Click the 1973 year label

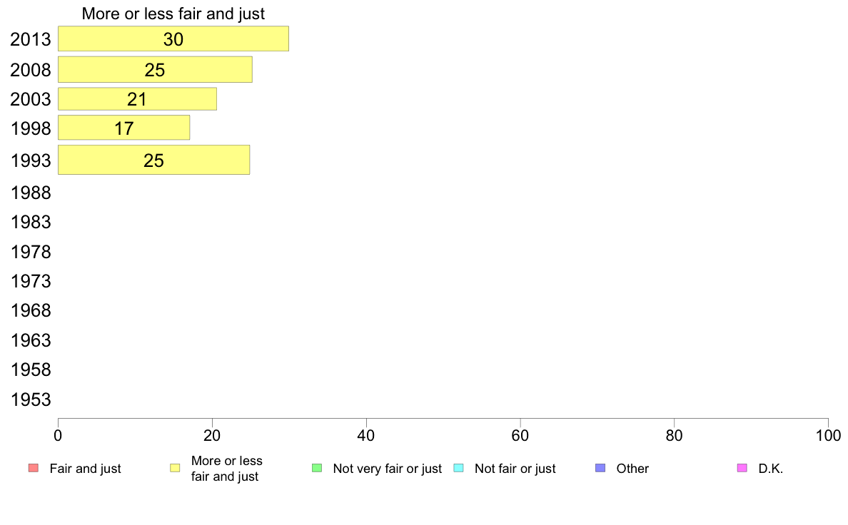pos(31,282)
